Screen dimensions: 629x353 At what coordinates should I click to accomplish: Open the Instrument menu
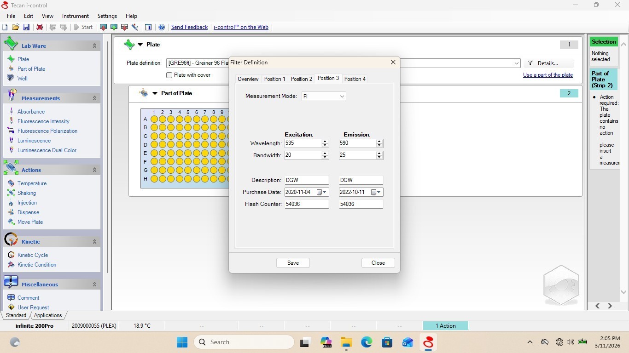click(75, 16)
